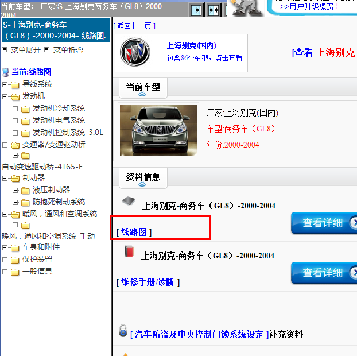
Task: Click the Buick GL8 car photo
Action: 158,130
